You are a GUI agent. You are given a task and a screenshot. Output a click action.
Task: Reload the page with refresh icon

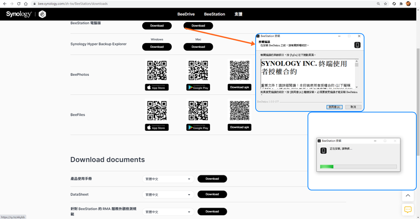click(19, 4)
